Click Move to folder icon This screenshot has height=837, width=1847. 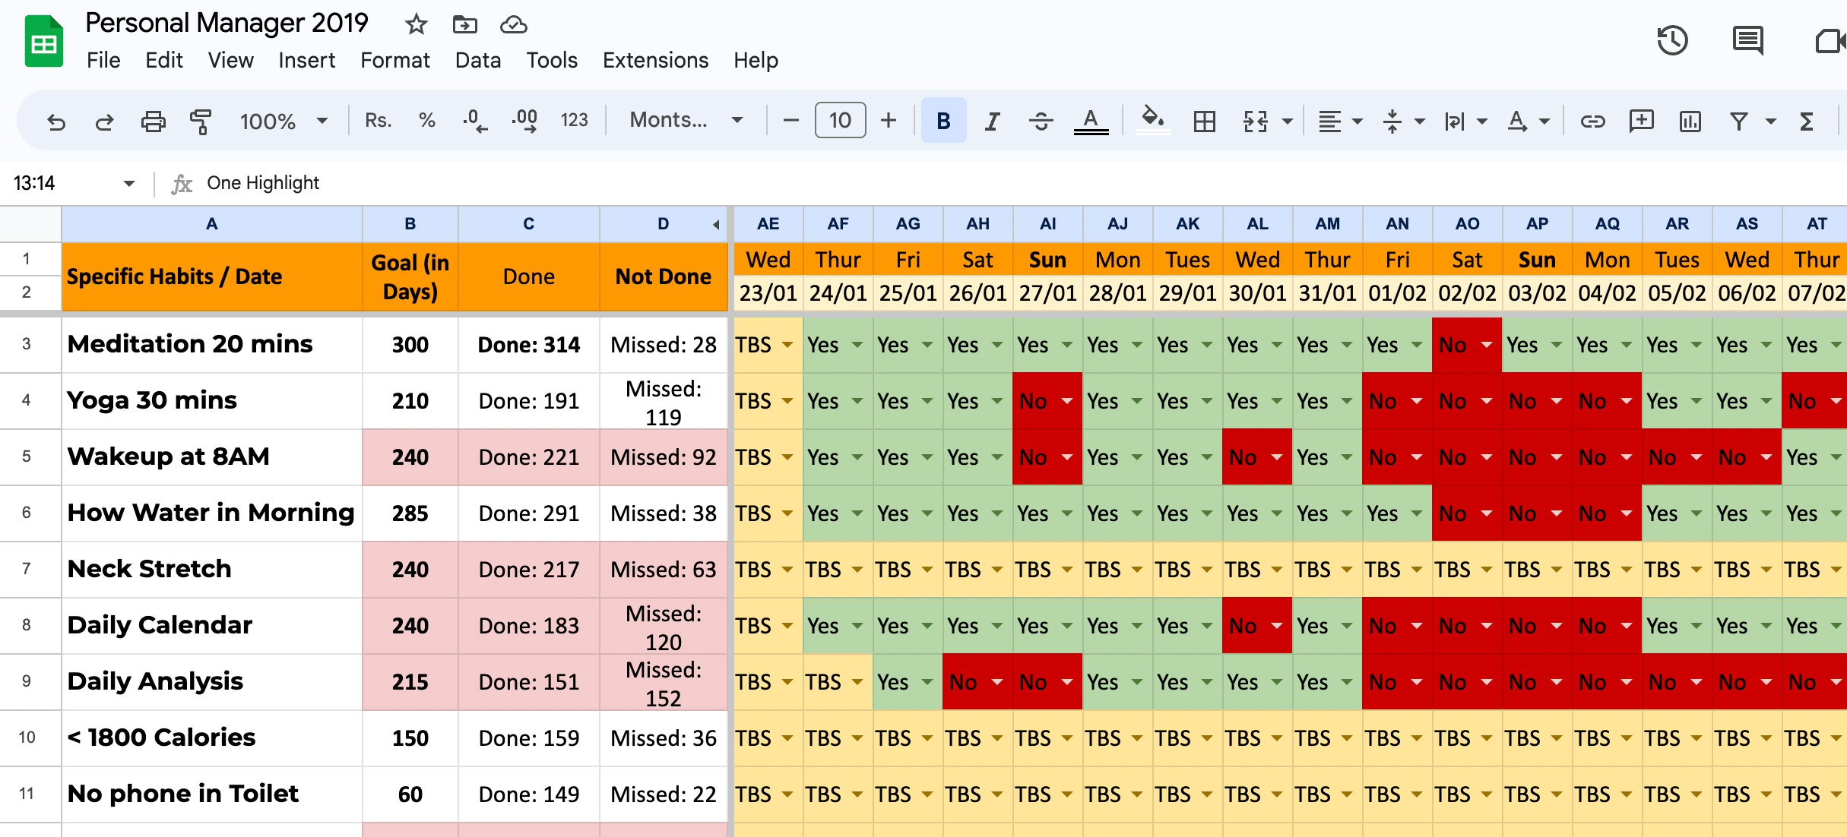click(x=464, y=24)
